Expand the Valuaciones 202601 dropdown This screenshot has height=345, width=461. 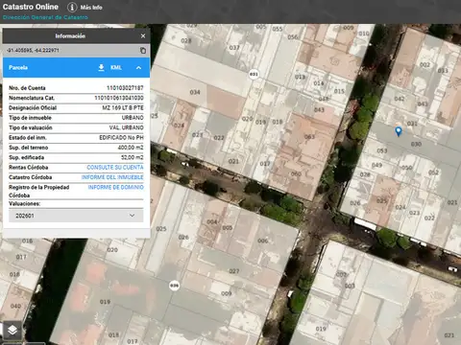(76, 216)
